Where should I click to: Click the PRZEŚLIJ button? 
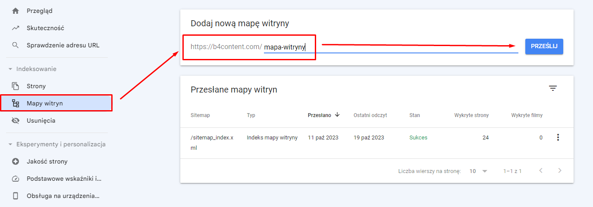544,46
